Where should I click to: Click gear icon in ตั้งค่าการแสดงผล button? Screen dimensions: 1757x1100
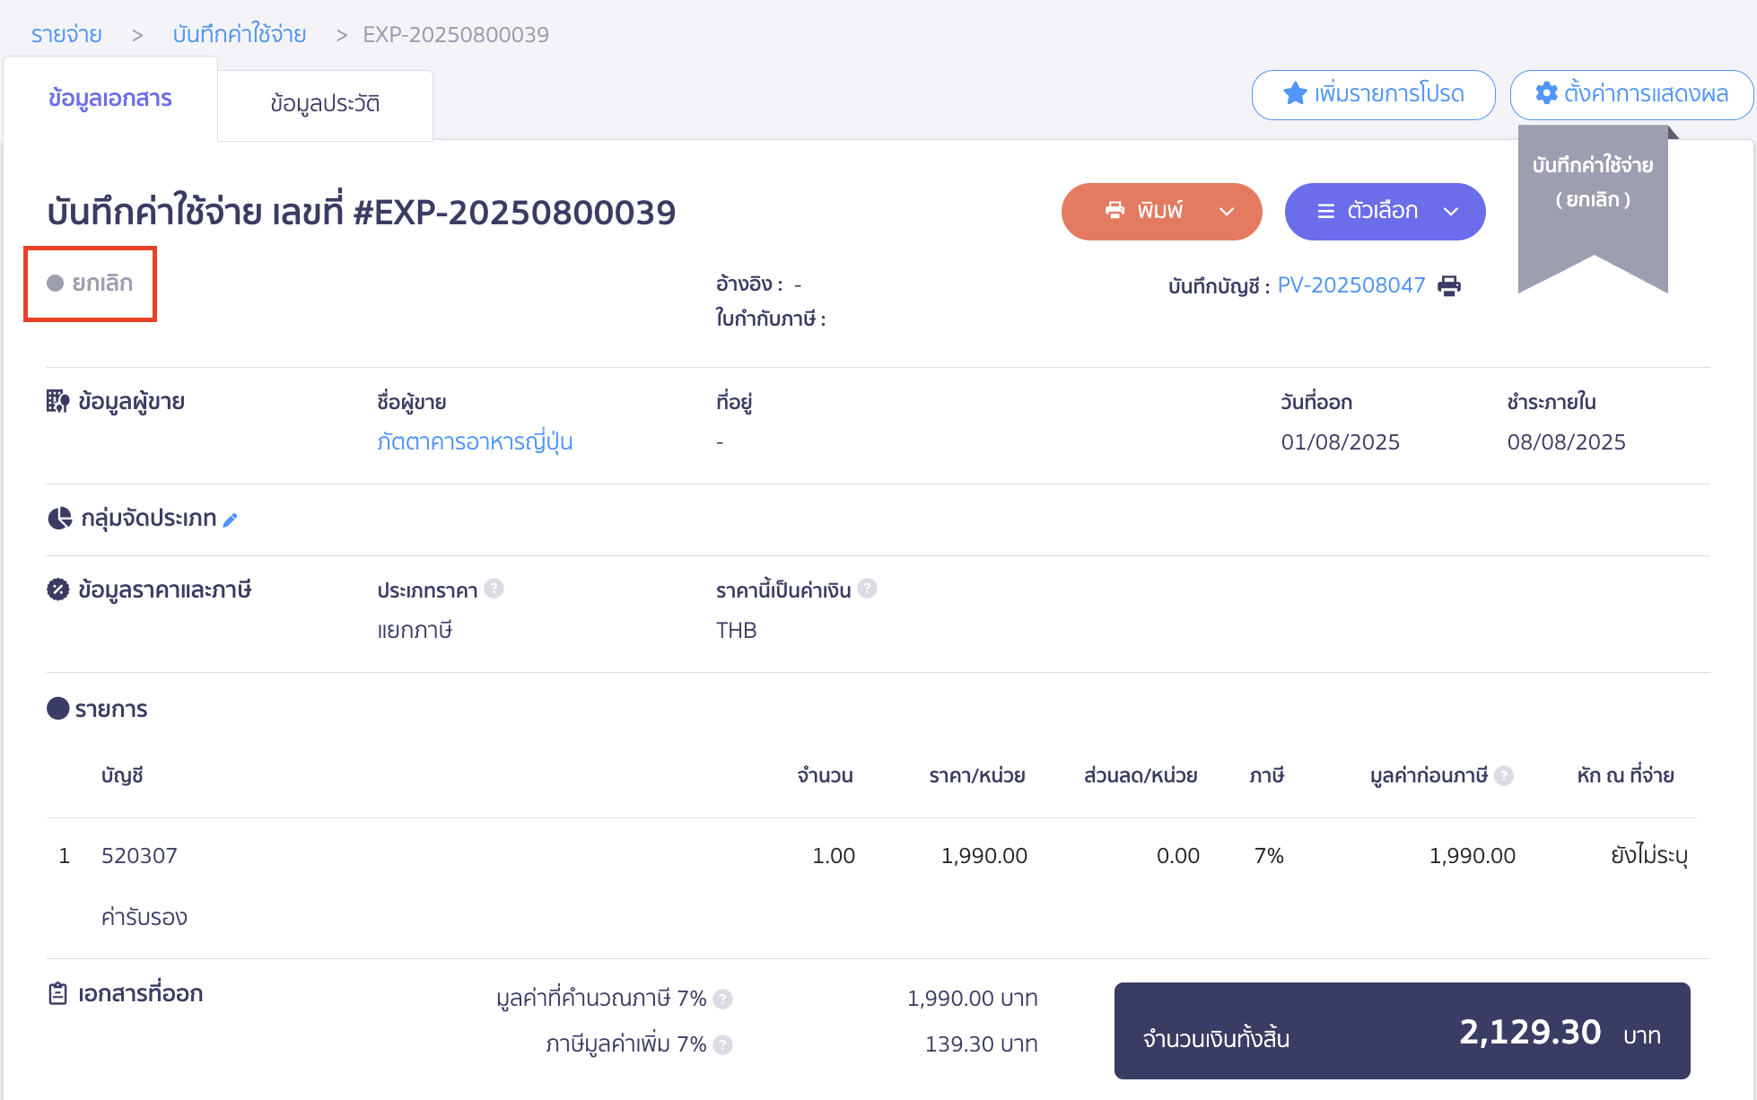1546,93
